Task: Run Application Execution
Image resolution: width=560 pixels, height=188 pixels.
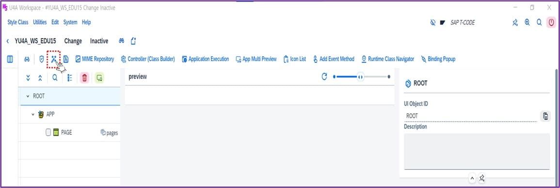Action: 206,59
